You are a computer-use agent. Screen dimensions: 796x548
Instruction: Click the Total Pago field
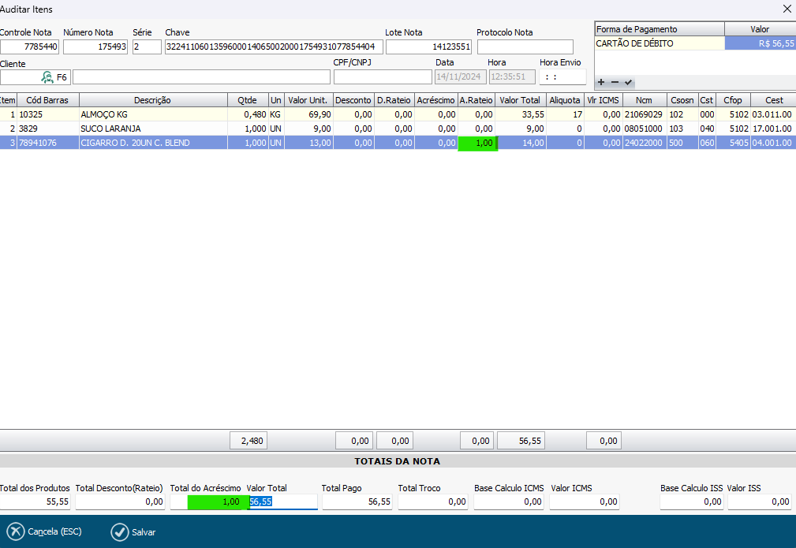pyautogui.click(x=357, y=501)
